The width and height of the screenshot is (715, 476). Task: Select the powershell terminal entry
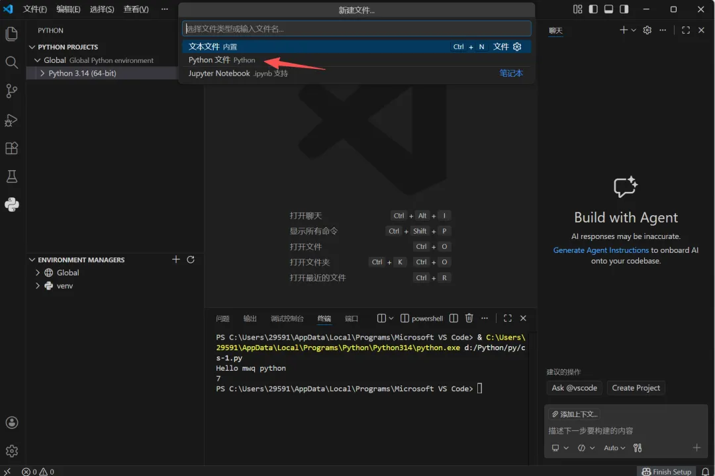pos(421,318)
